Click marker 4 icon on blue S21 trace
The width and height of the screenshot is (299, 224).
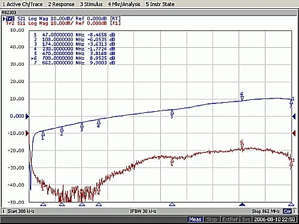[x=99, y=124]
